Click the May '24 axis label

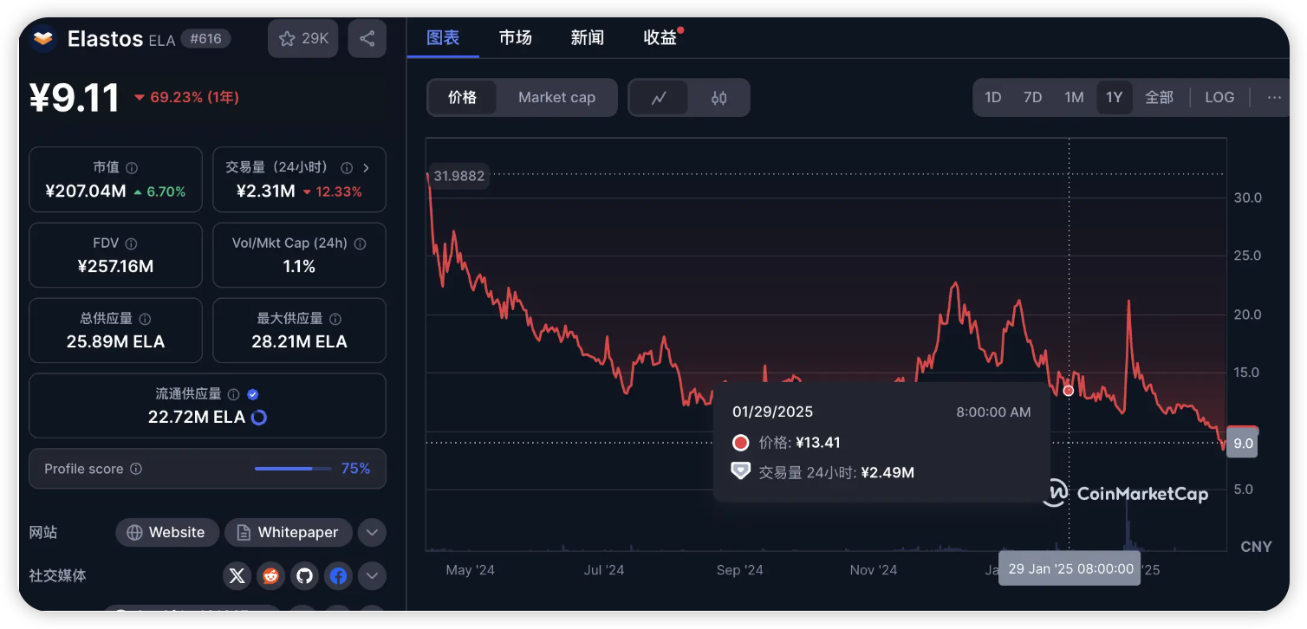point(470,570)
